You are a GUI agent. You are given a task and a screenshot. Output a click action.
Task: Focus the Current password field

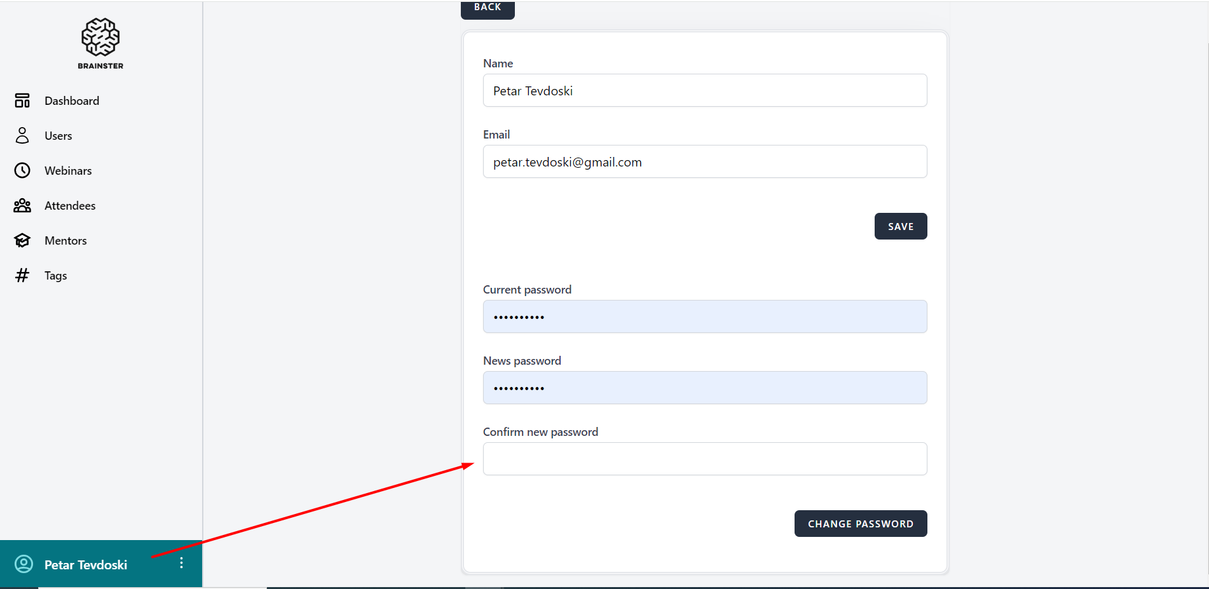704,317
